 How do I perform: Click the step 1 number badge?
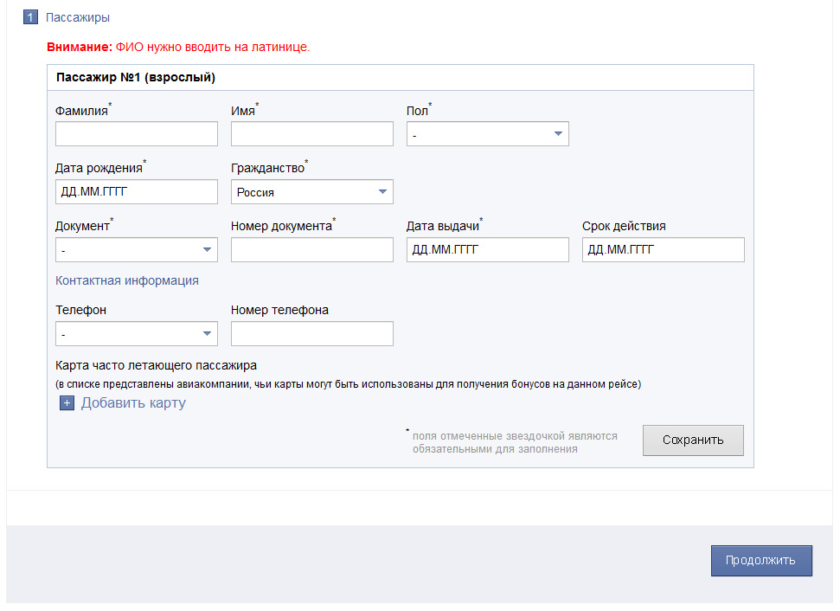[30, 17]
